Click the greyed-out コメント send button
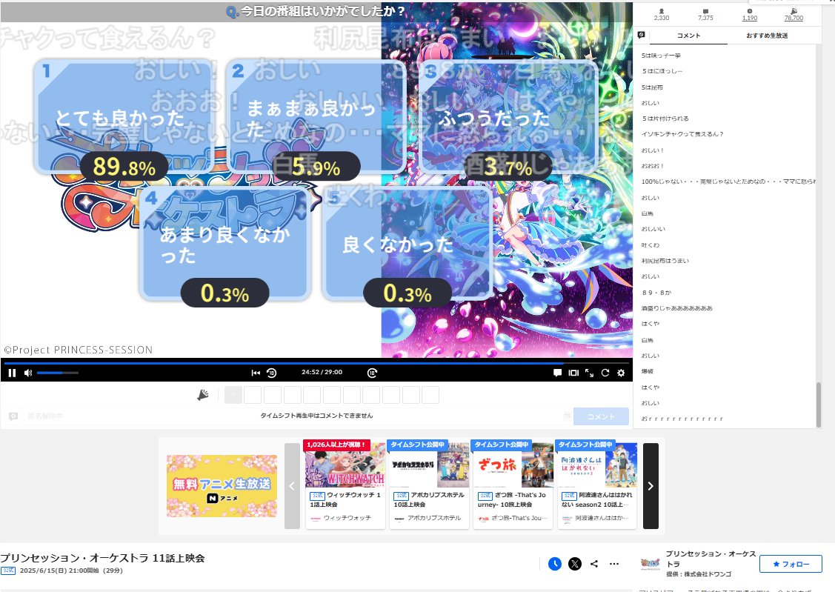835x592 pixels. coord(601,416)
